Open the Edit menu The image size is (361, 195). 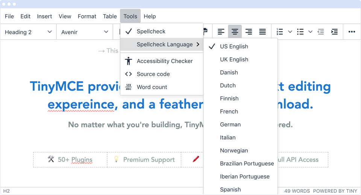[x=25, y=16]
